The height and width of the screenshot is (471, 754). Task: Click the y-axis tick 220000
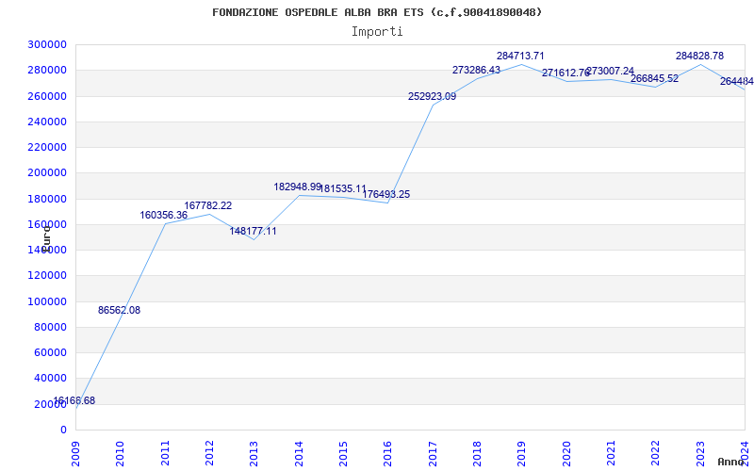click(x=47, y=147)
